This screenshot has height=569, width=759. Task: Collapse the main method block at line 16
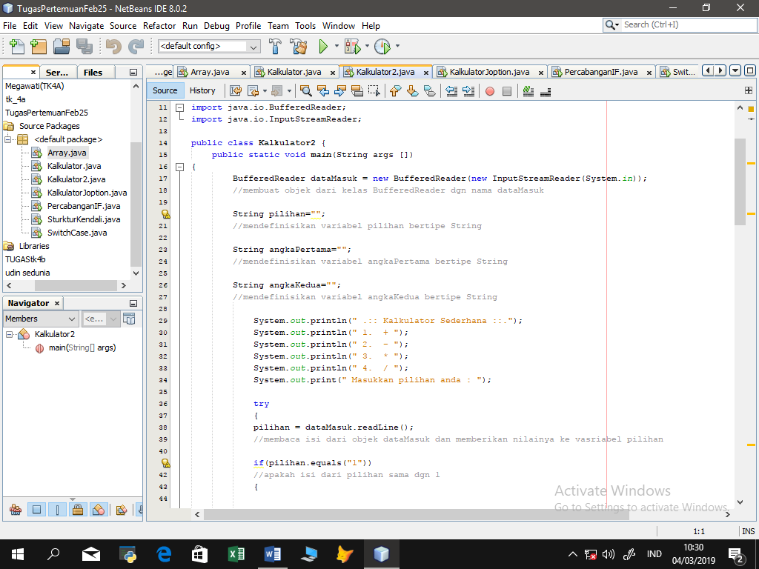coord(180,166)
